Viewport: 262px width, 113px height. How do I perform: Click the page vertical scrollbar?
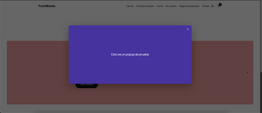pyautogui.click(x=261, y=36)
